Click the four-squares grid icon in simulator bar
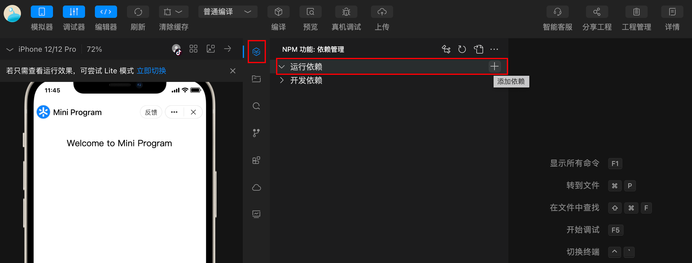The height and width of the screenshot is (263, 692). coord(193,49)
